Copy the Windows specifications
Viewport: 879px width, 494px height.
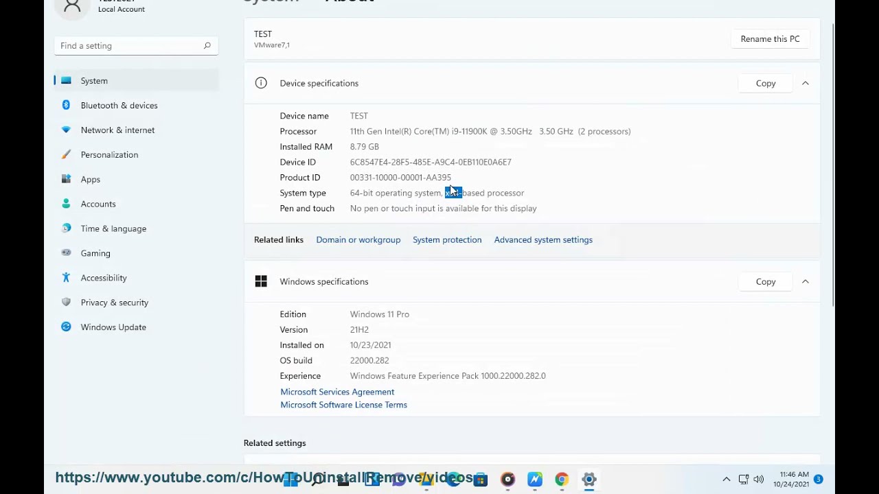coord(766,281)
